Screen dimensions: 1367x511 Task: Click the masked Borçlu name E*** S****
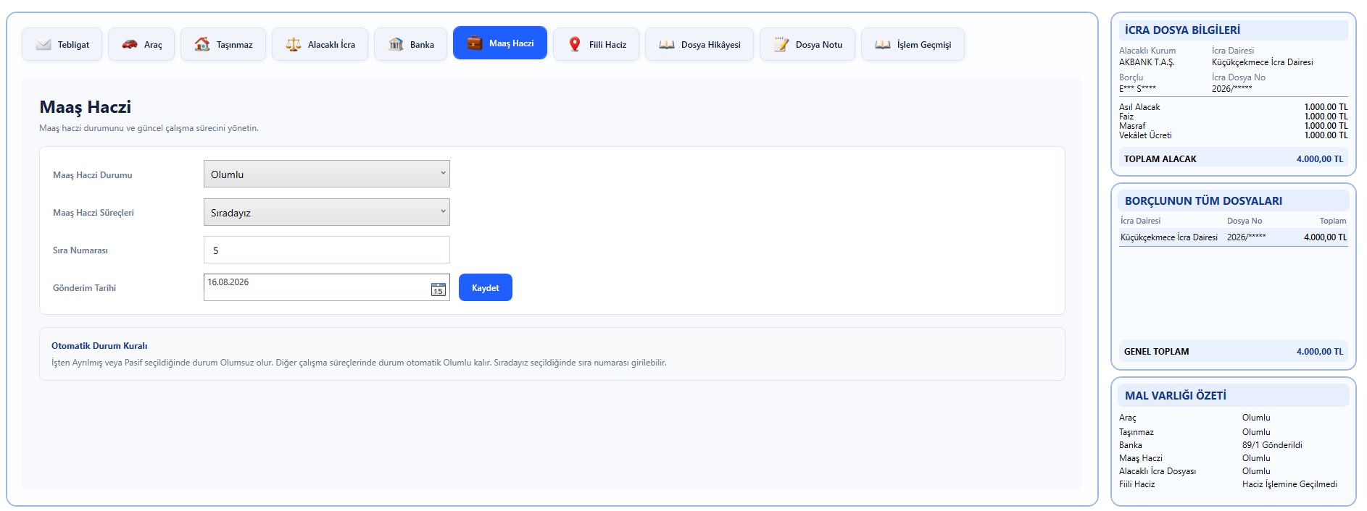pyautogui.click(x=1137, y=89)
